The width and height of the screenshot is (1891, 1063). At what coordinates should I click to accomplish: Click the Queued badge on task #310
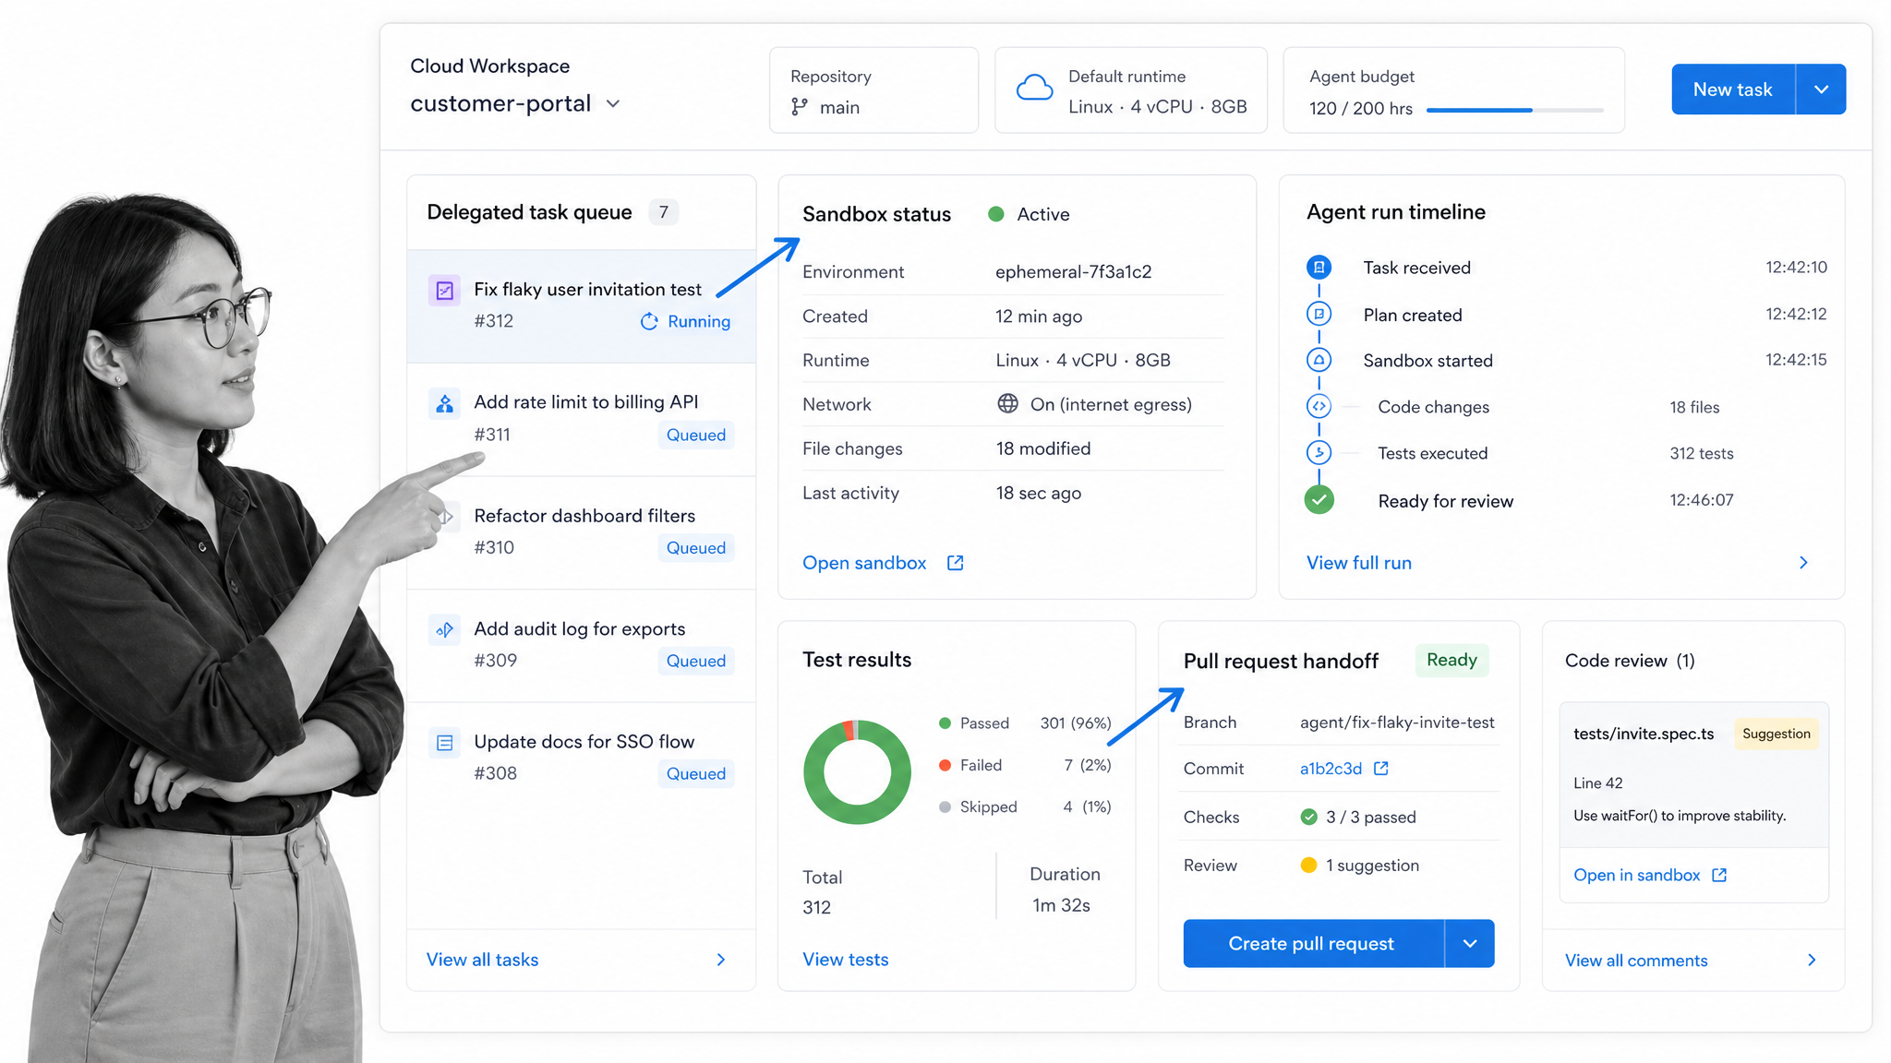[696, 548]
